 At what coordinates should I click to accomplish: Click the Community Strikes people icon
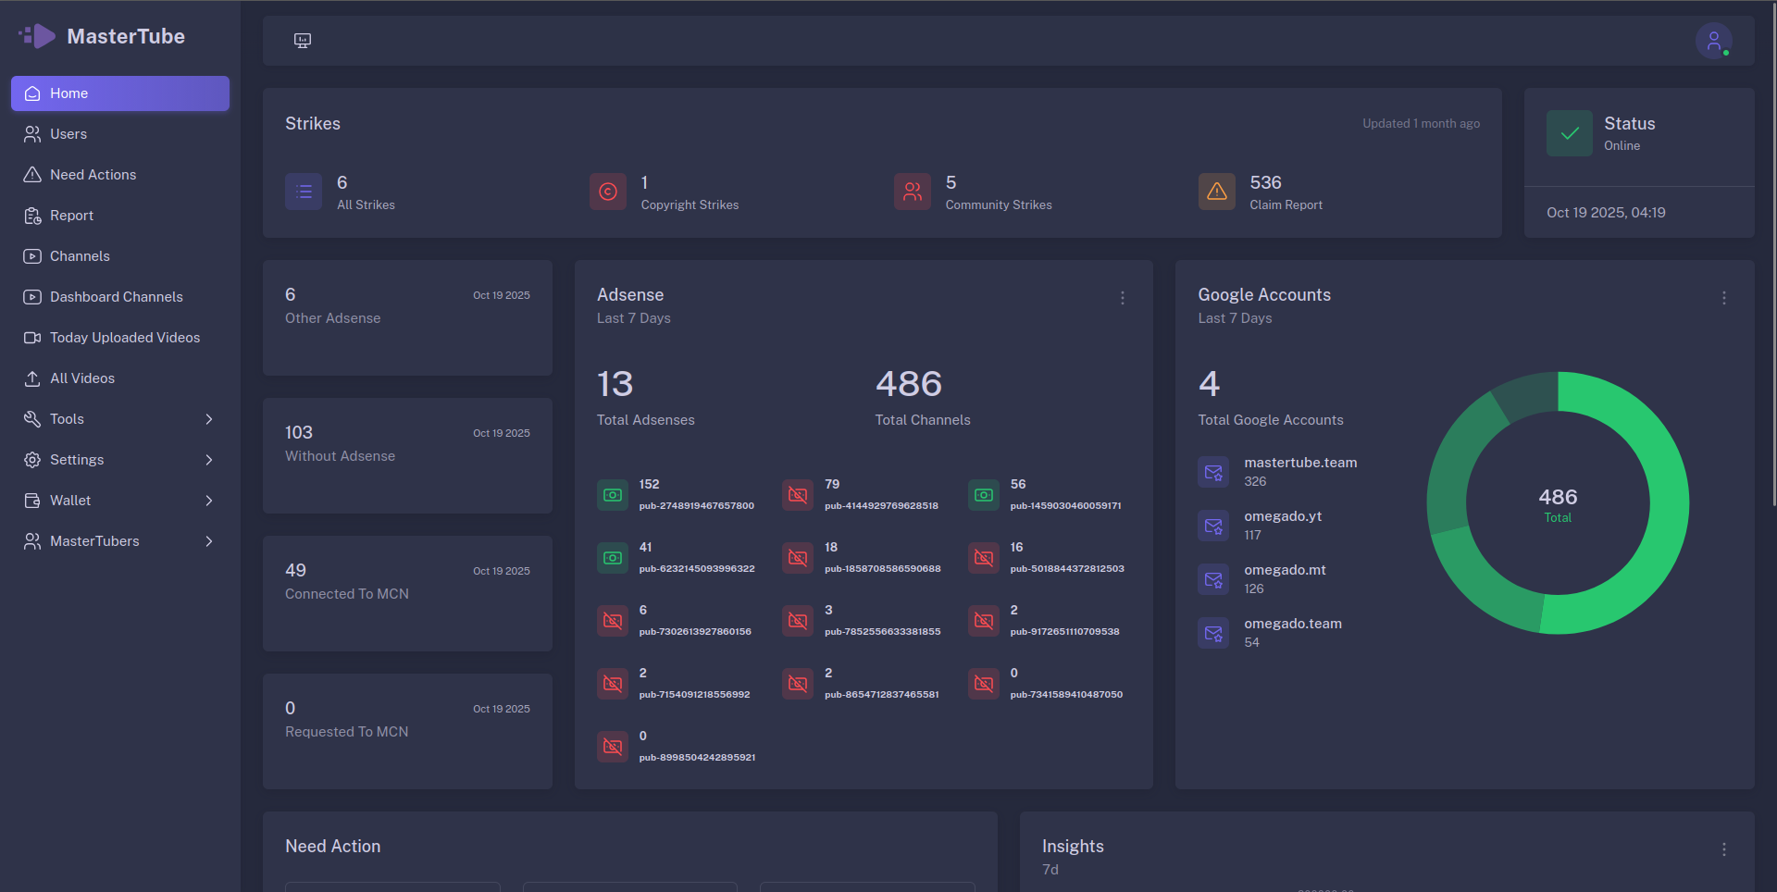(x=912, y=192)
